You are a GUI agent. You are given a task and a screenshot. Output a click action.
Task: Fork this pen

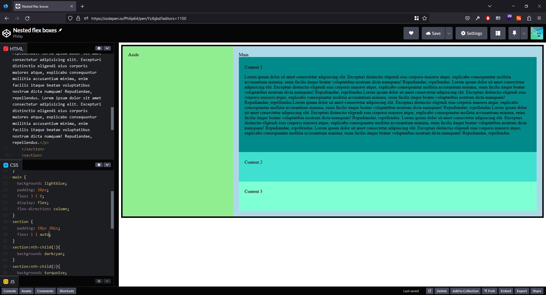click(489, 291)
